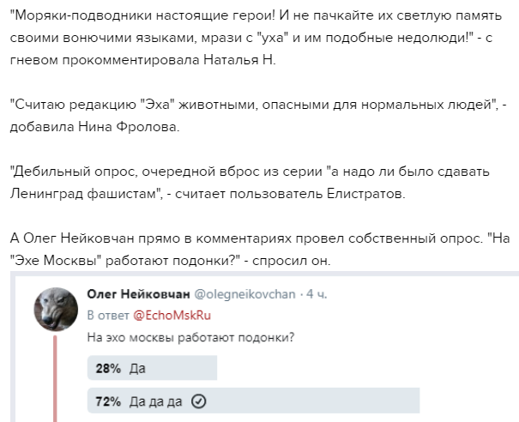This screenshot has height=422, width=519.
Task: Click the 28% poll result label
Action: pos(108,368)
